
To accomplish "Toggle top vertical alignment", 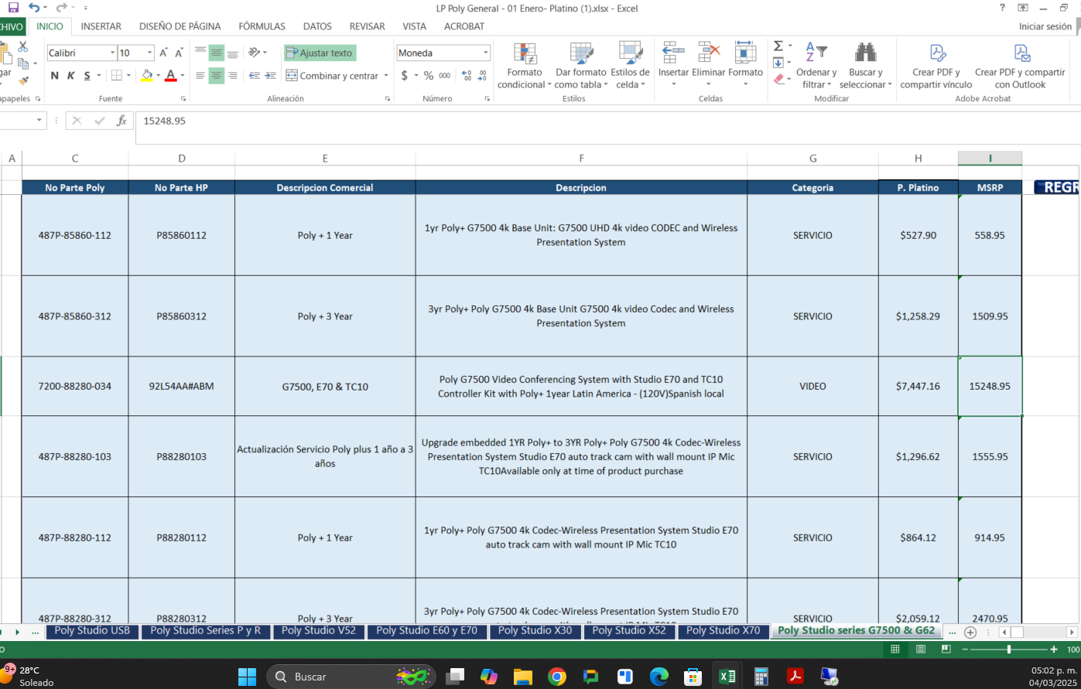I will [200, 53].
